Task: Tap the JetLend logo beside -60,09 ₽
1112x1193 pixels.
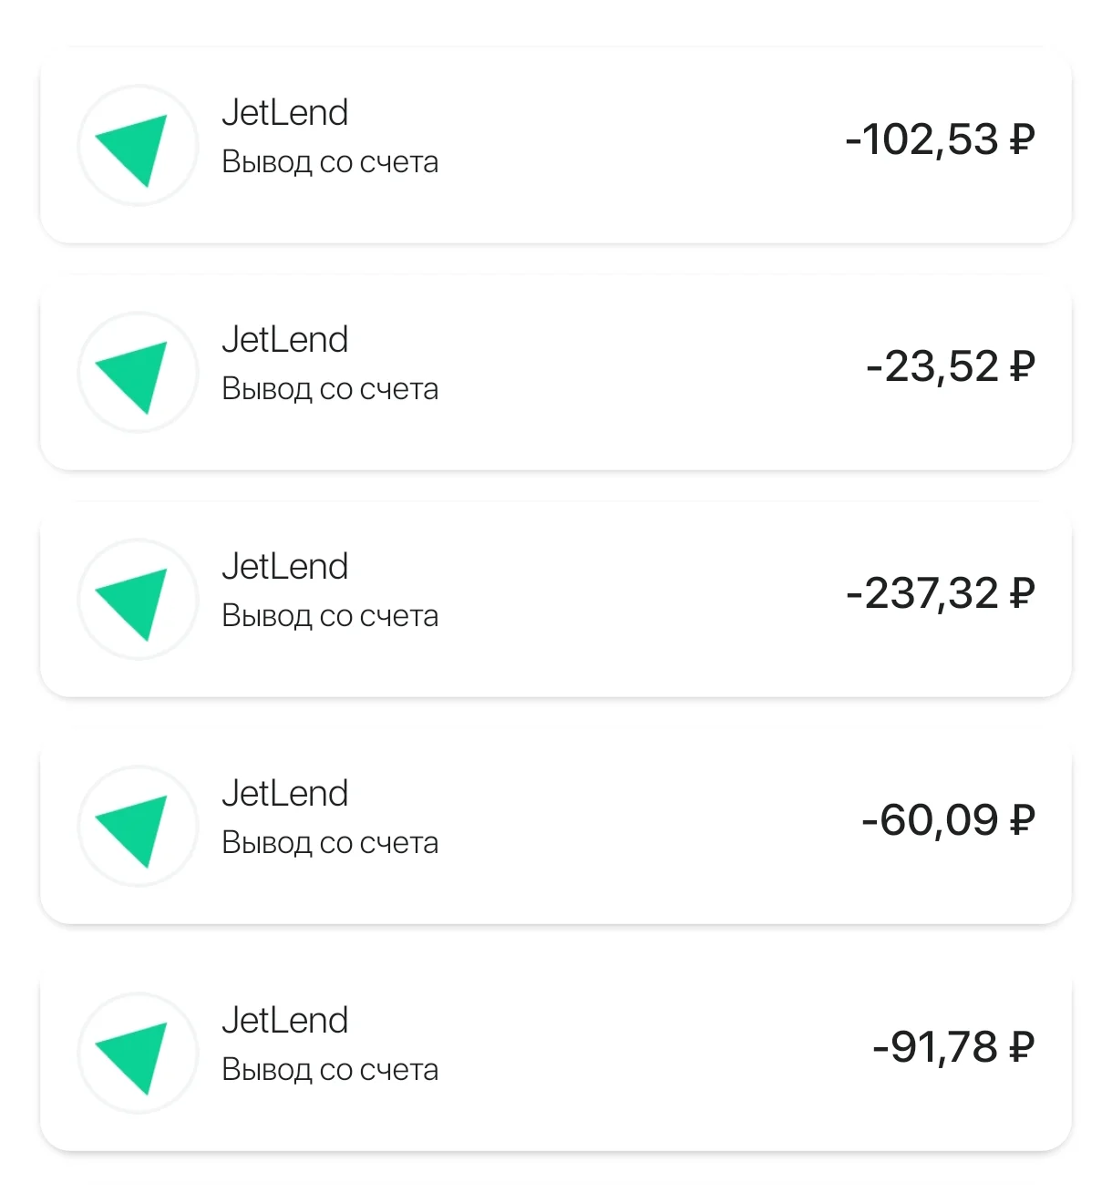Action: [x=138, y=827]
